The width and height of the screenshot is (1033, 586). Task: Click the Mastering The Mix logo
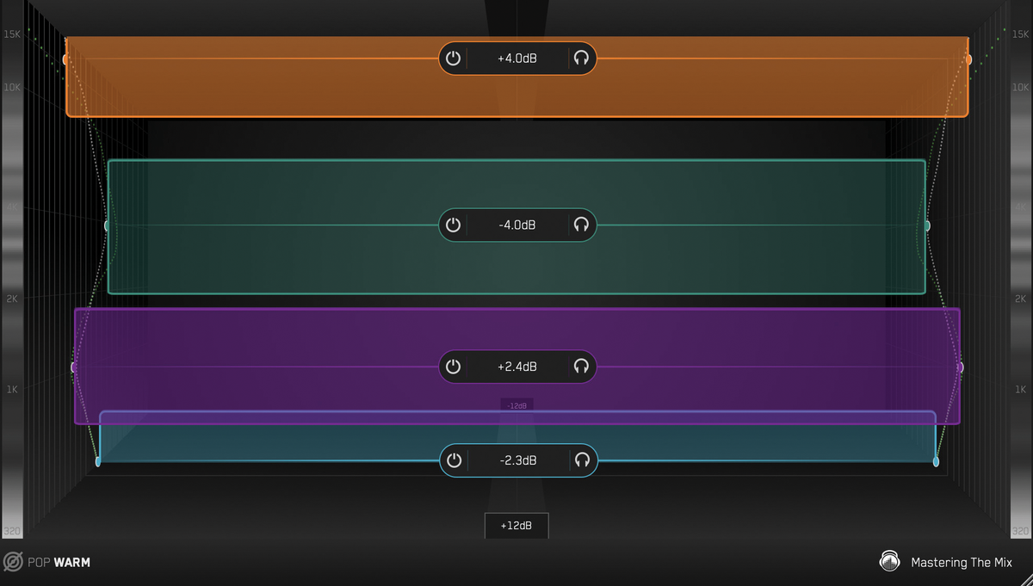890,561
